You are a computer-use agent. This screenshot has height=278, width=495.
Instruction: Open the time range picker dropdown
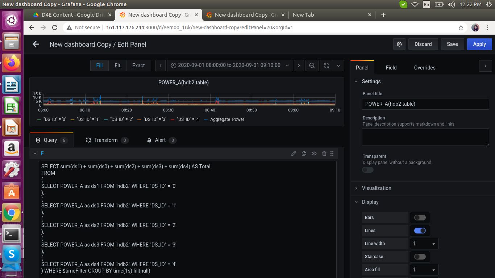click(x=229, y=66)
